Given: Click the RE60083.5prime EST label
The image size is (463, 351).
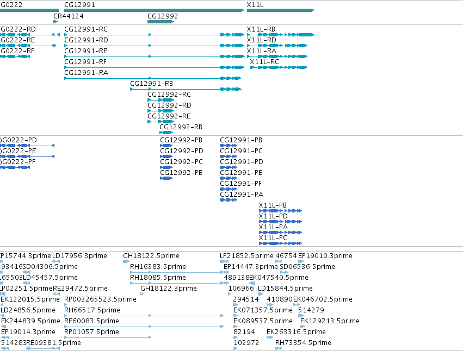Looking at the screenshot, I should click(91, 322).
